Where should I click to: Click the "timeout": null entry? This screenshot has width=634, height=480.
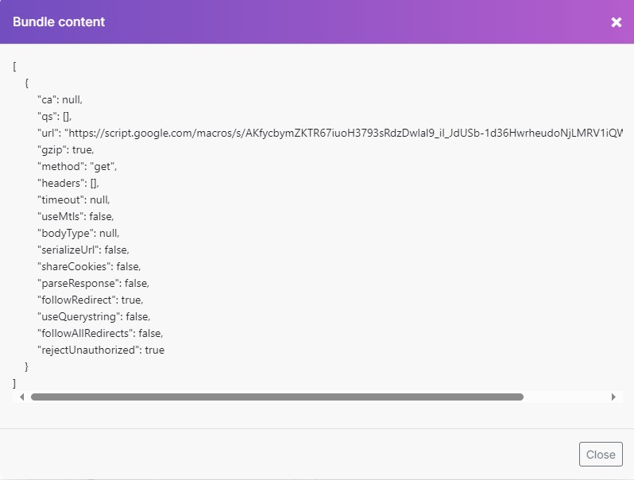click(74, 199)
